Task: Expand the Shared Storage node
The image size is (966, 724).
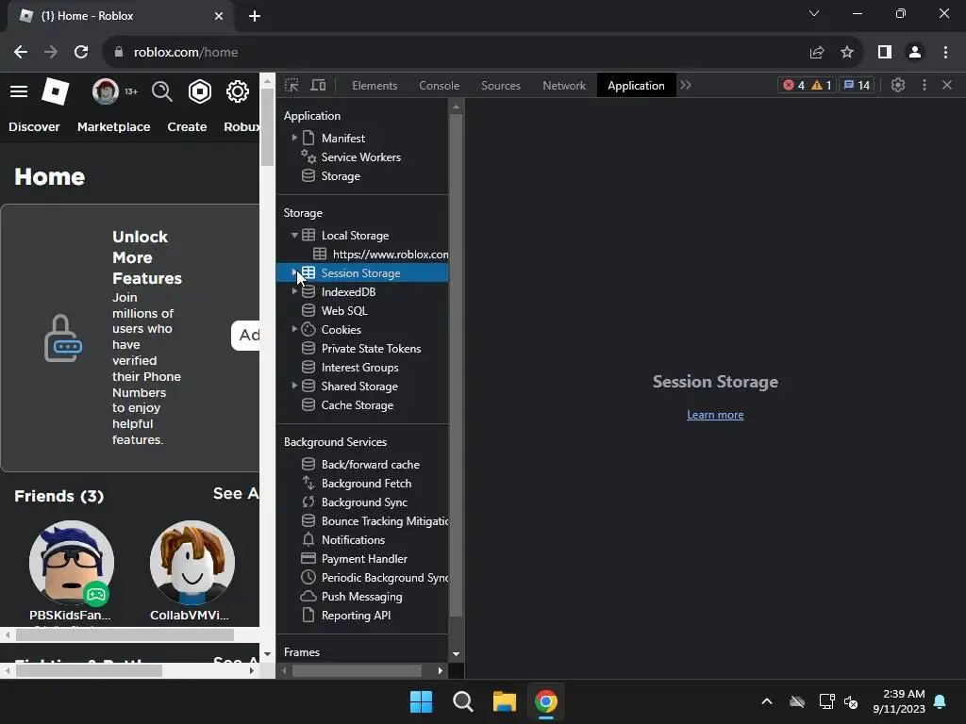Action: pyautogui.click(x=294, y=386)
